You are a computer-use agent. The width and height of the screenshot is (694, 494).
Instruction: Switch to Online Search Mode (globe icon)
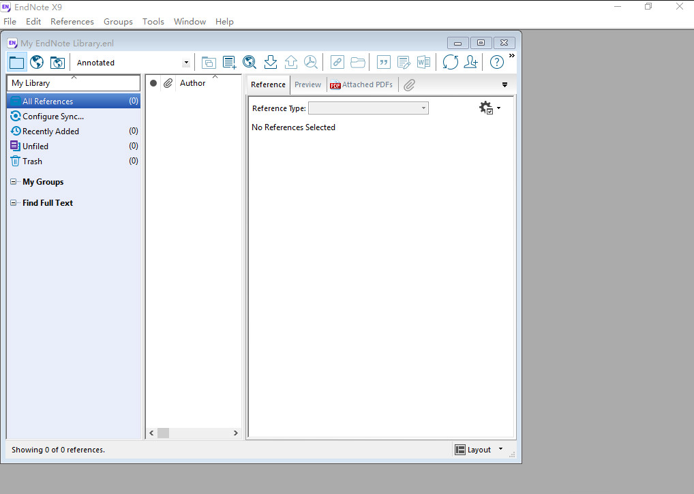pyautogui.click(x=36, y=62)
